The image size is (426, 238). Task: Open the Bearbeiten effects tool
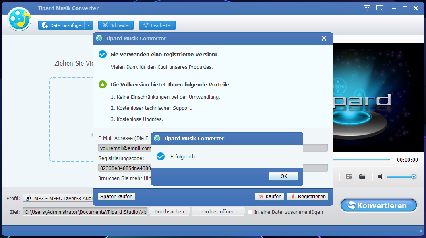pos(157,25)
